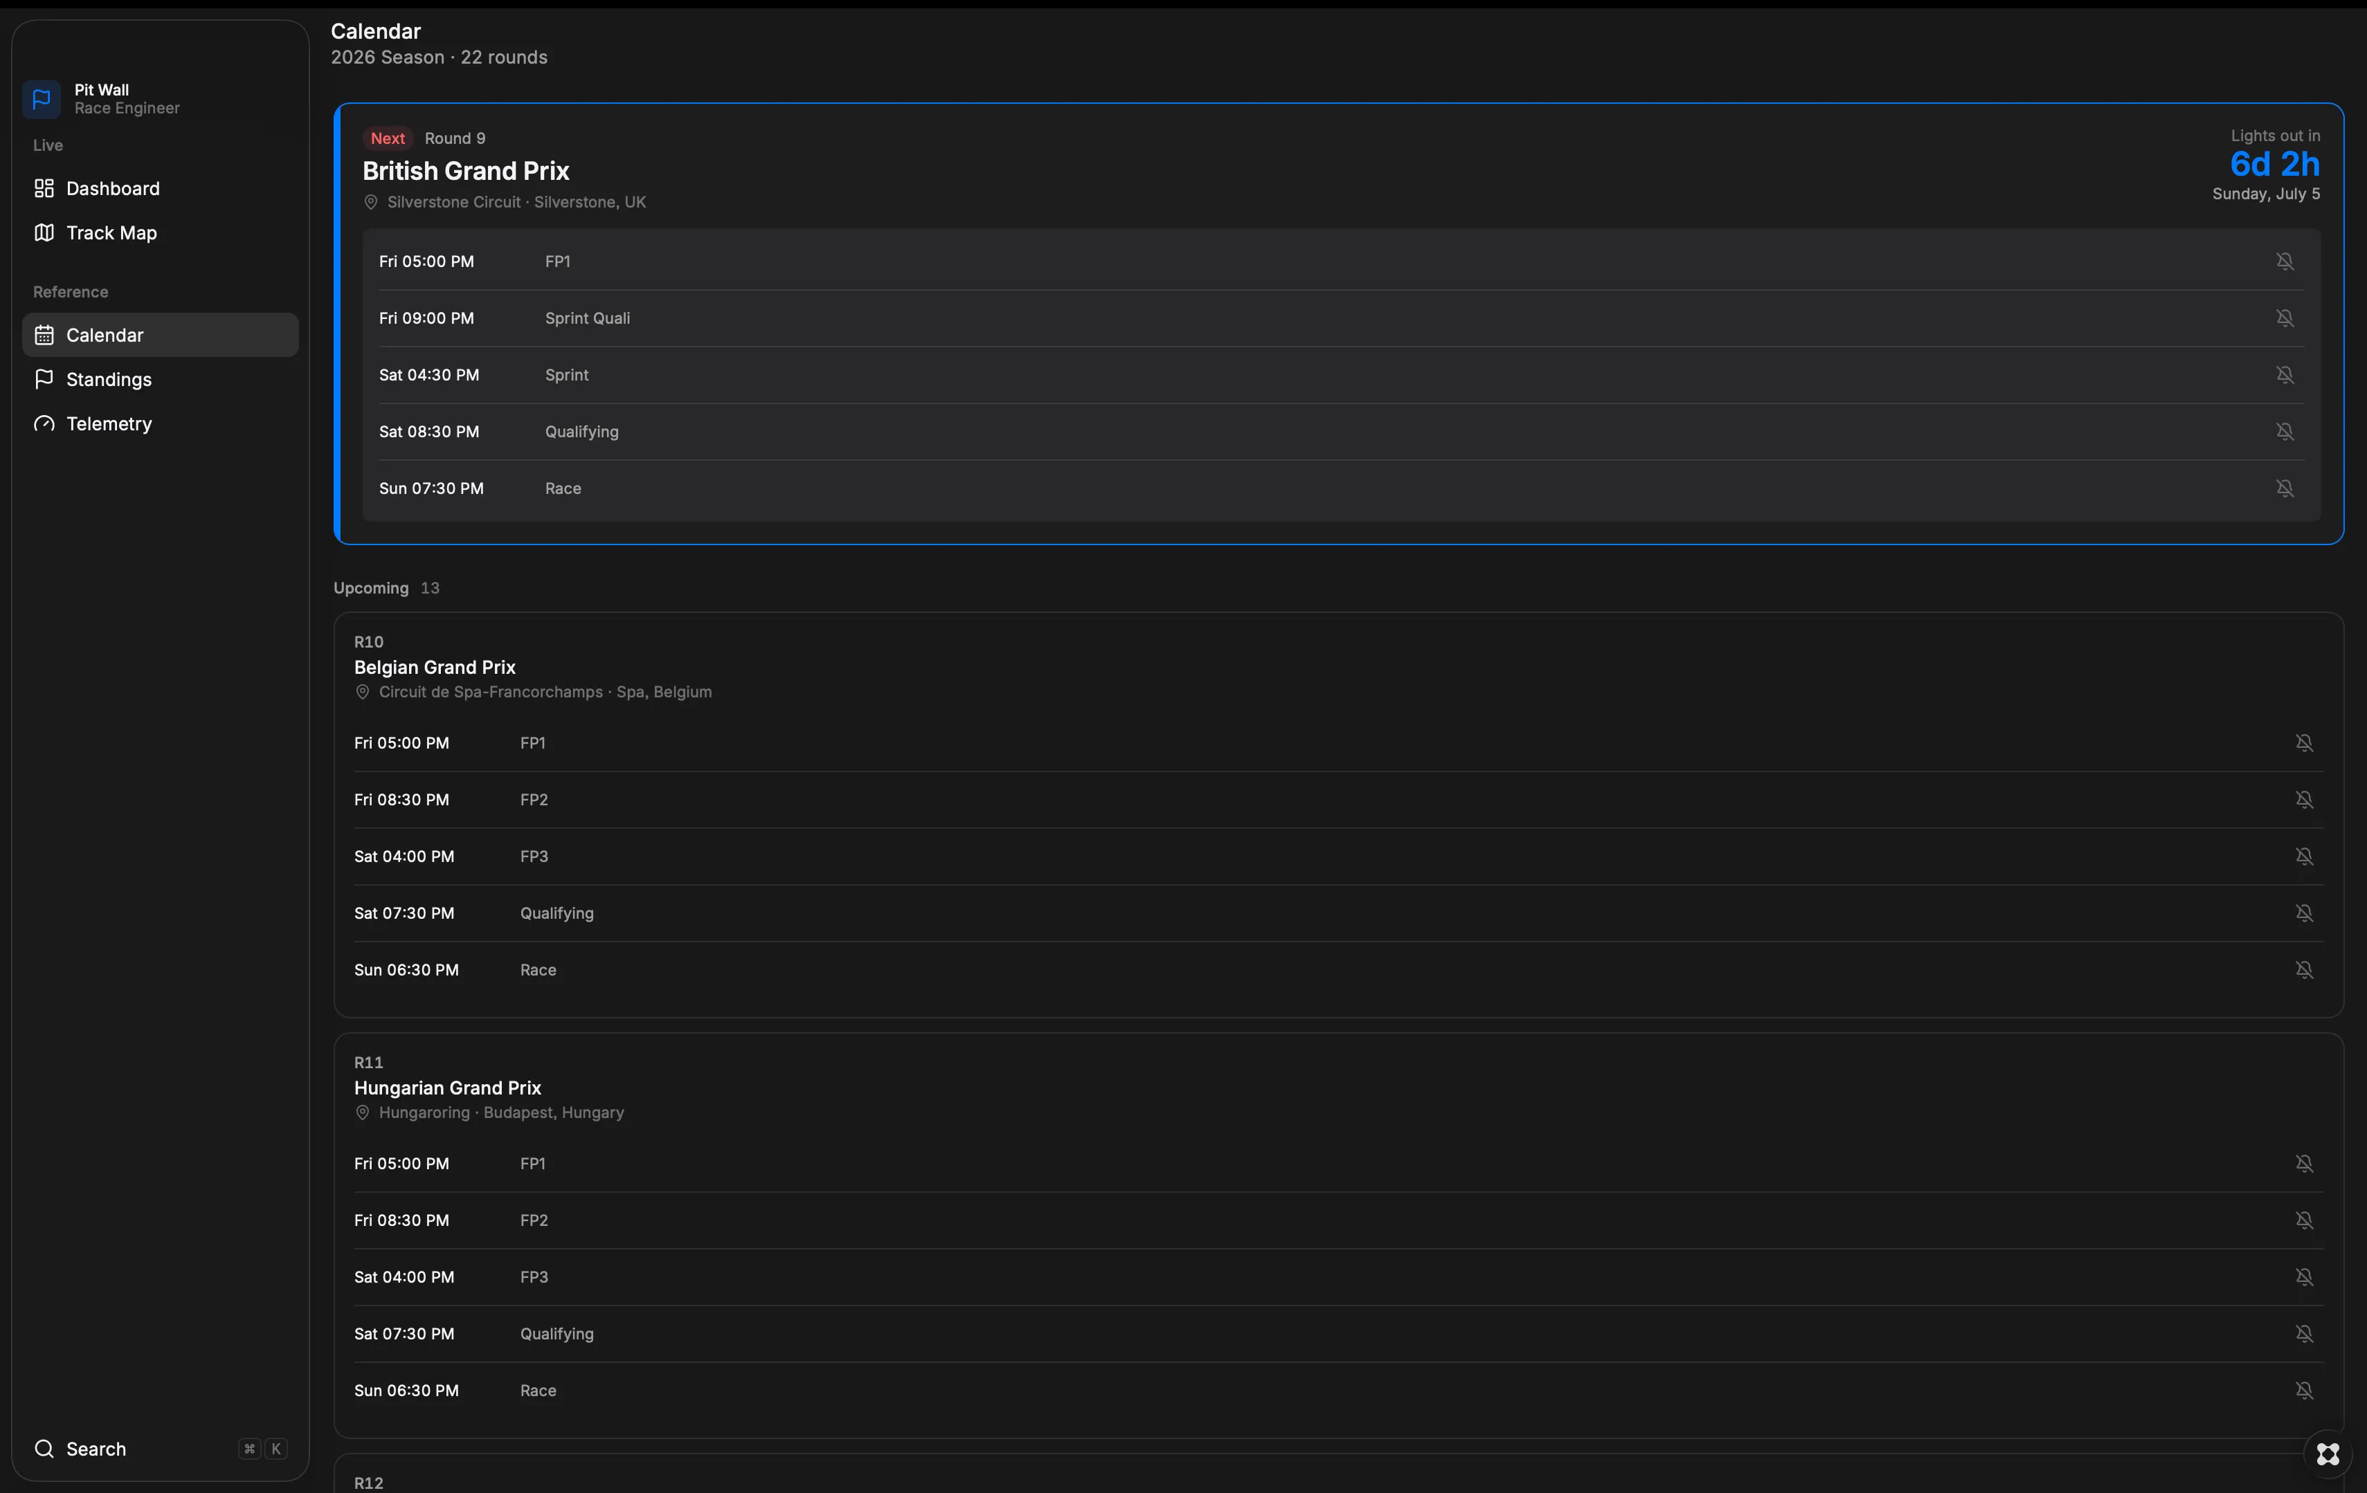2367x1493 pixels.
Task: Click the R12 round label
Action: tap(369, 1483)
